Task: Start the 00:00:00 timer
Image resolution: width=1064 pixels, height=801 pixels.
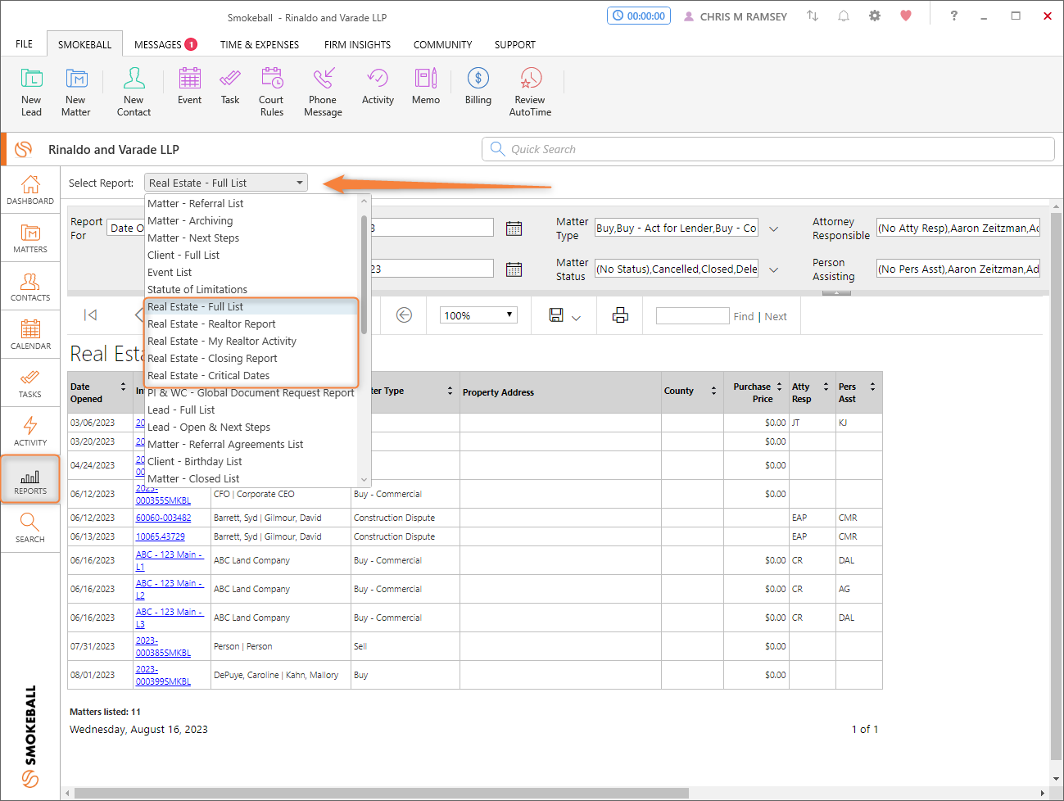Action: point(639,16)
